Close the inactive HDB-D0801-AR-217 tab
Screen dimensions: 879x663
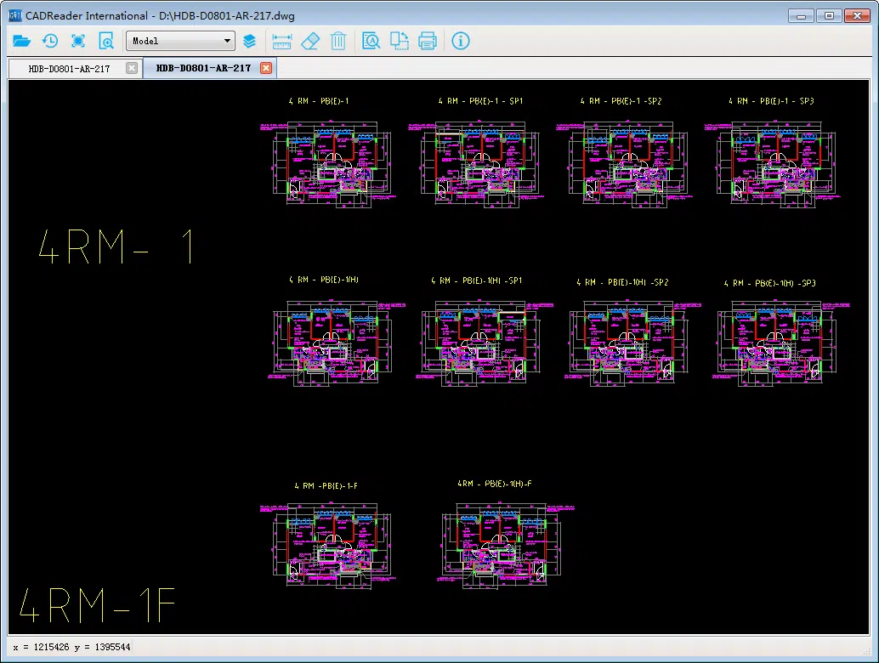click(x=132, y=68)
